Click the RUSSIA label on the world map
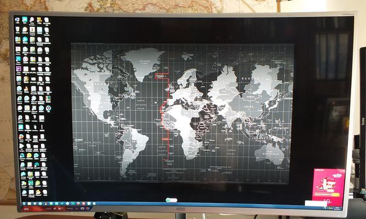 (x=254, y=77)
